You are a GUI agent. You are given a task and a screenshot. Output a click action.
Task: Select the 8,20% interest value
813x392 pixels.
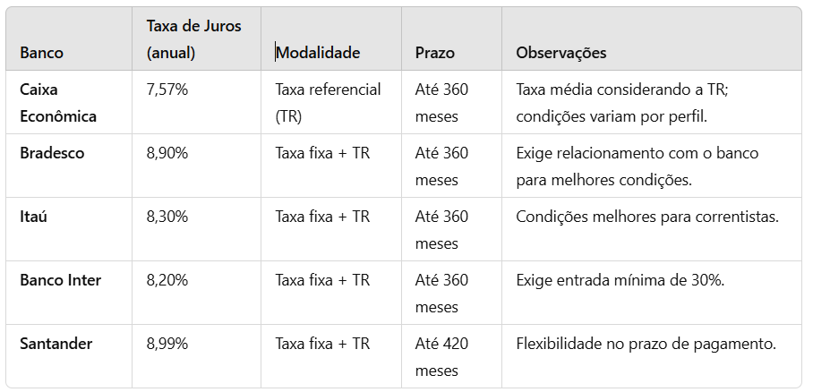point(167,280)
